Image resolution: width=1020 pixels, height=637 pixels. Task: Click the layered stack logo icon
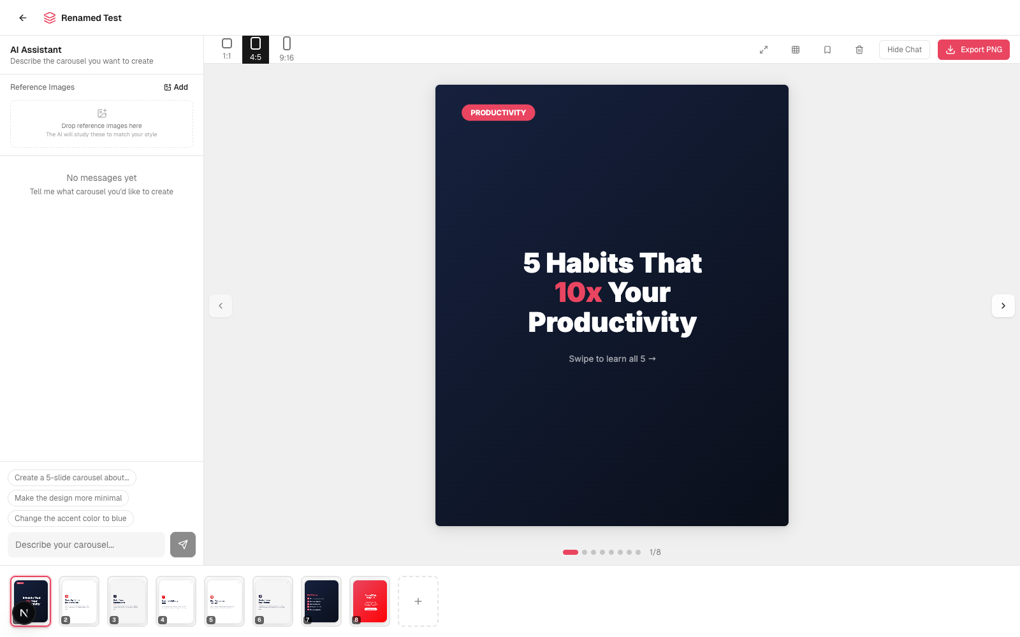pyautogui.click(x=50, y=18)
